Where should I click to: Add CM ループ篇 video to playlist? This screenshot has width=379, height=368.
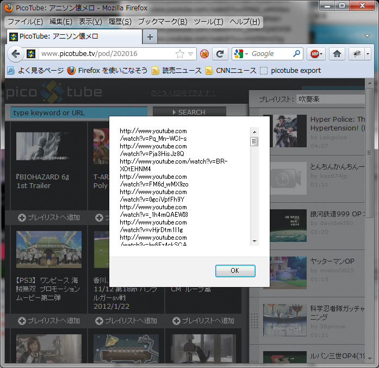click(x=203, y=321)
